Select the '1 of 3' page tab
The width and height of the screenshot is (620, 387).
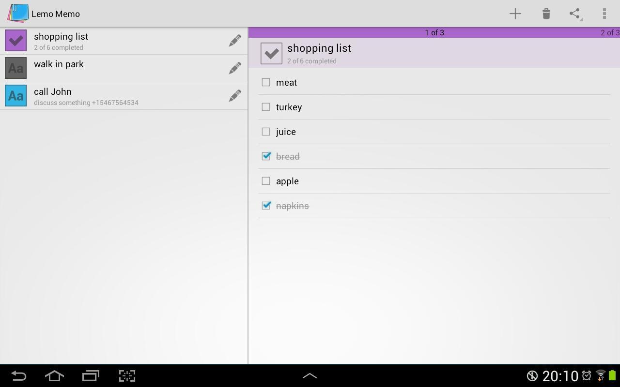[x=434, y=32]
